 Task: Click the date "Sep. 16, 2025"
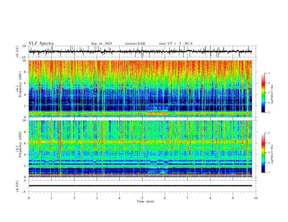(x=101, y=44)
